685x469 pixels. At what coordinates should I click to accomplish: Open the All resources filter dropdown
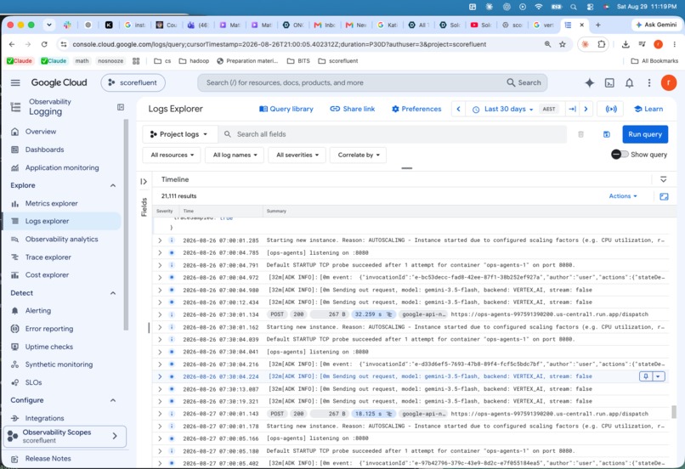pos(172,155)
